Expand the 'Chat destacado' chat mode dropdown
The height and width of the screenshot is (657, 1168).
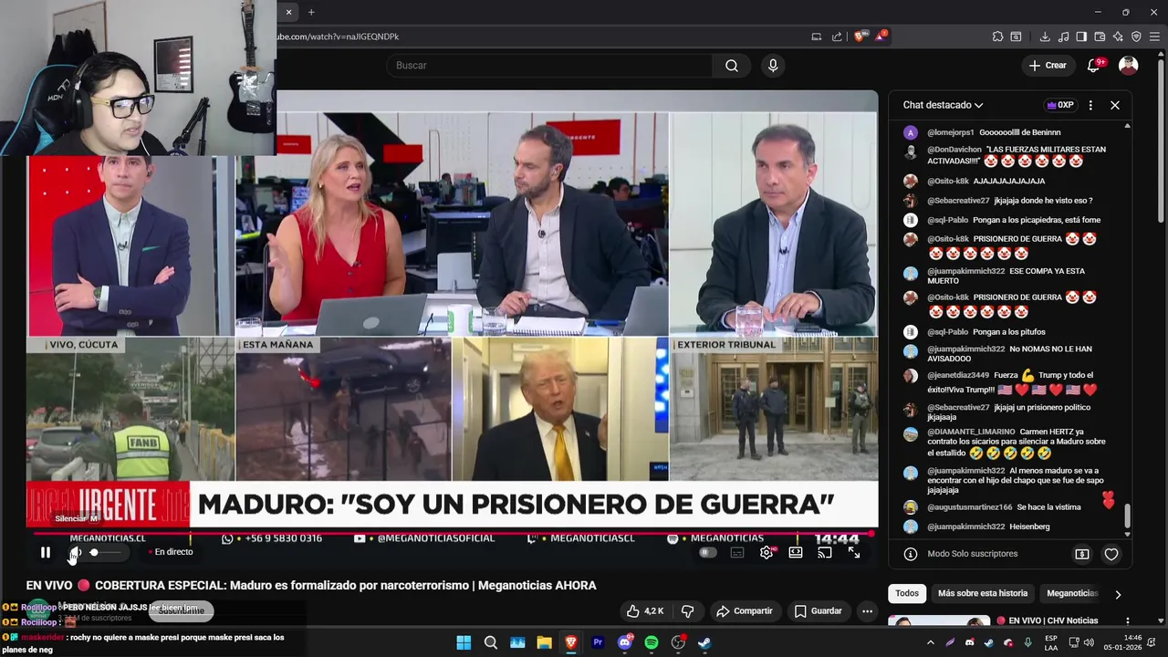943,105
